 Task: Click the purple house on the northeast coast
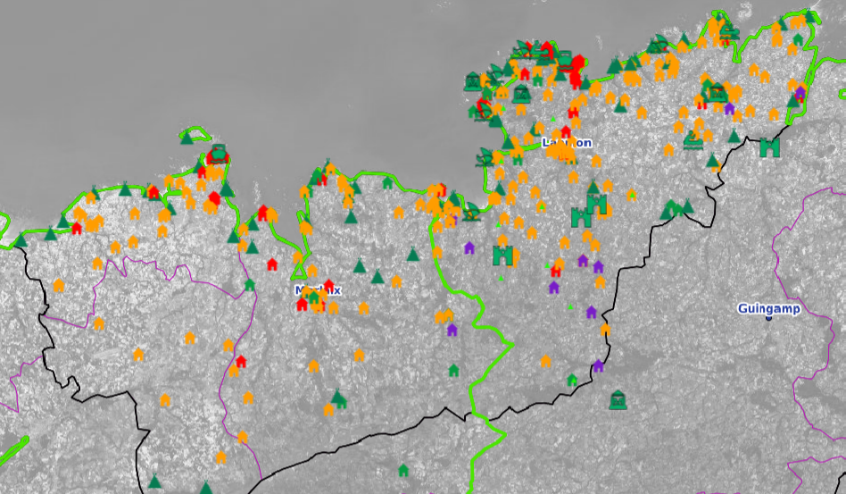(x=800, y=93)
